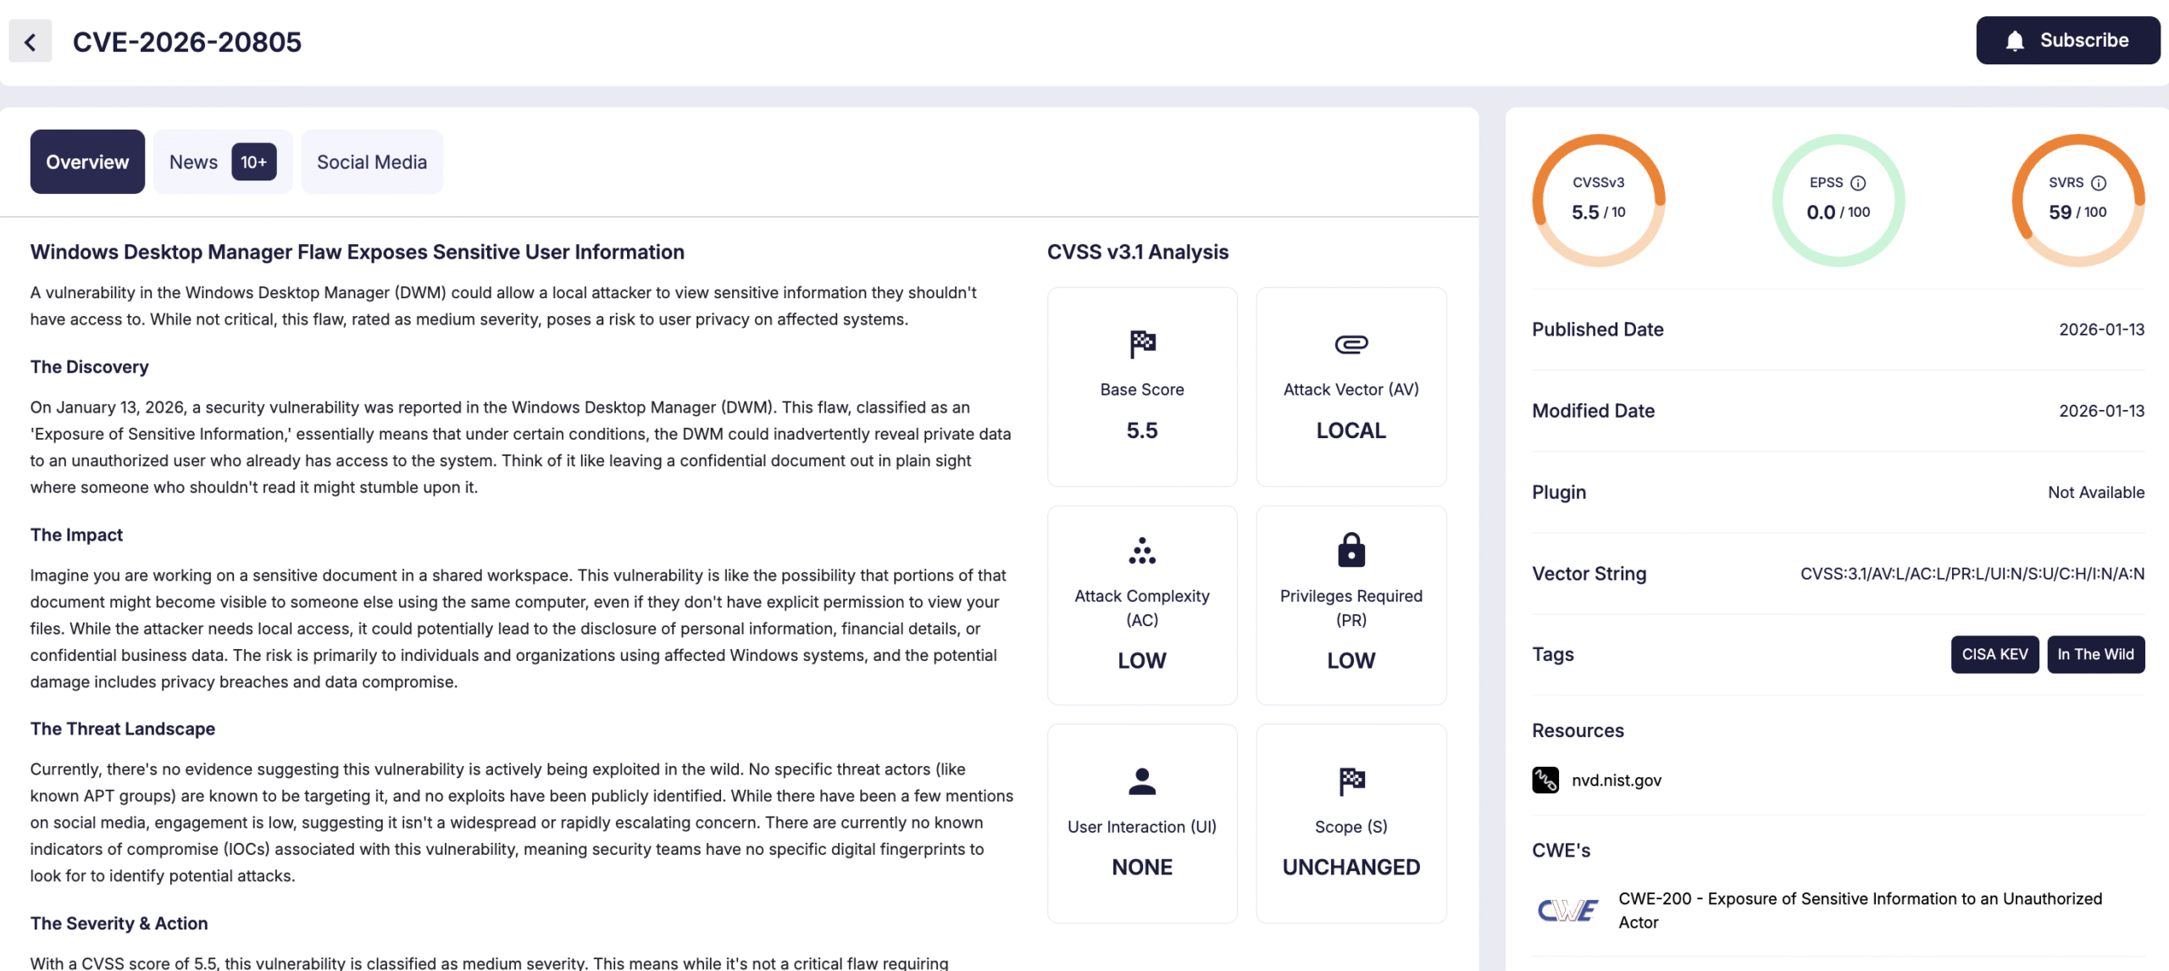This screenshot has width=2169, height=971.
Task: Click the 10+ news count badge
Action: coord(254,162)
